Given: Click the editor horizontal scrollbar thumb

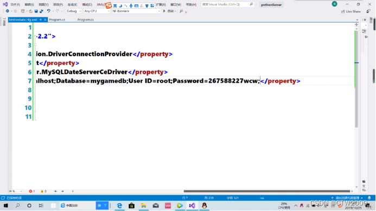Looking at the screenshot, I should tap(267, 191).
